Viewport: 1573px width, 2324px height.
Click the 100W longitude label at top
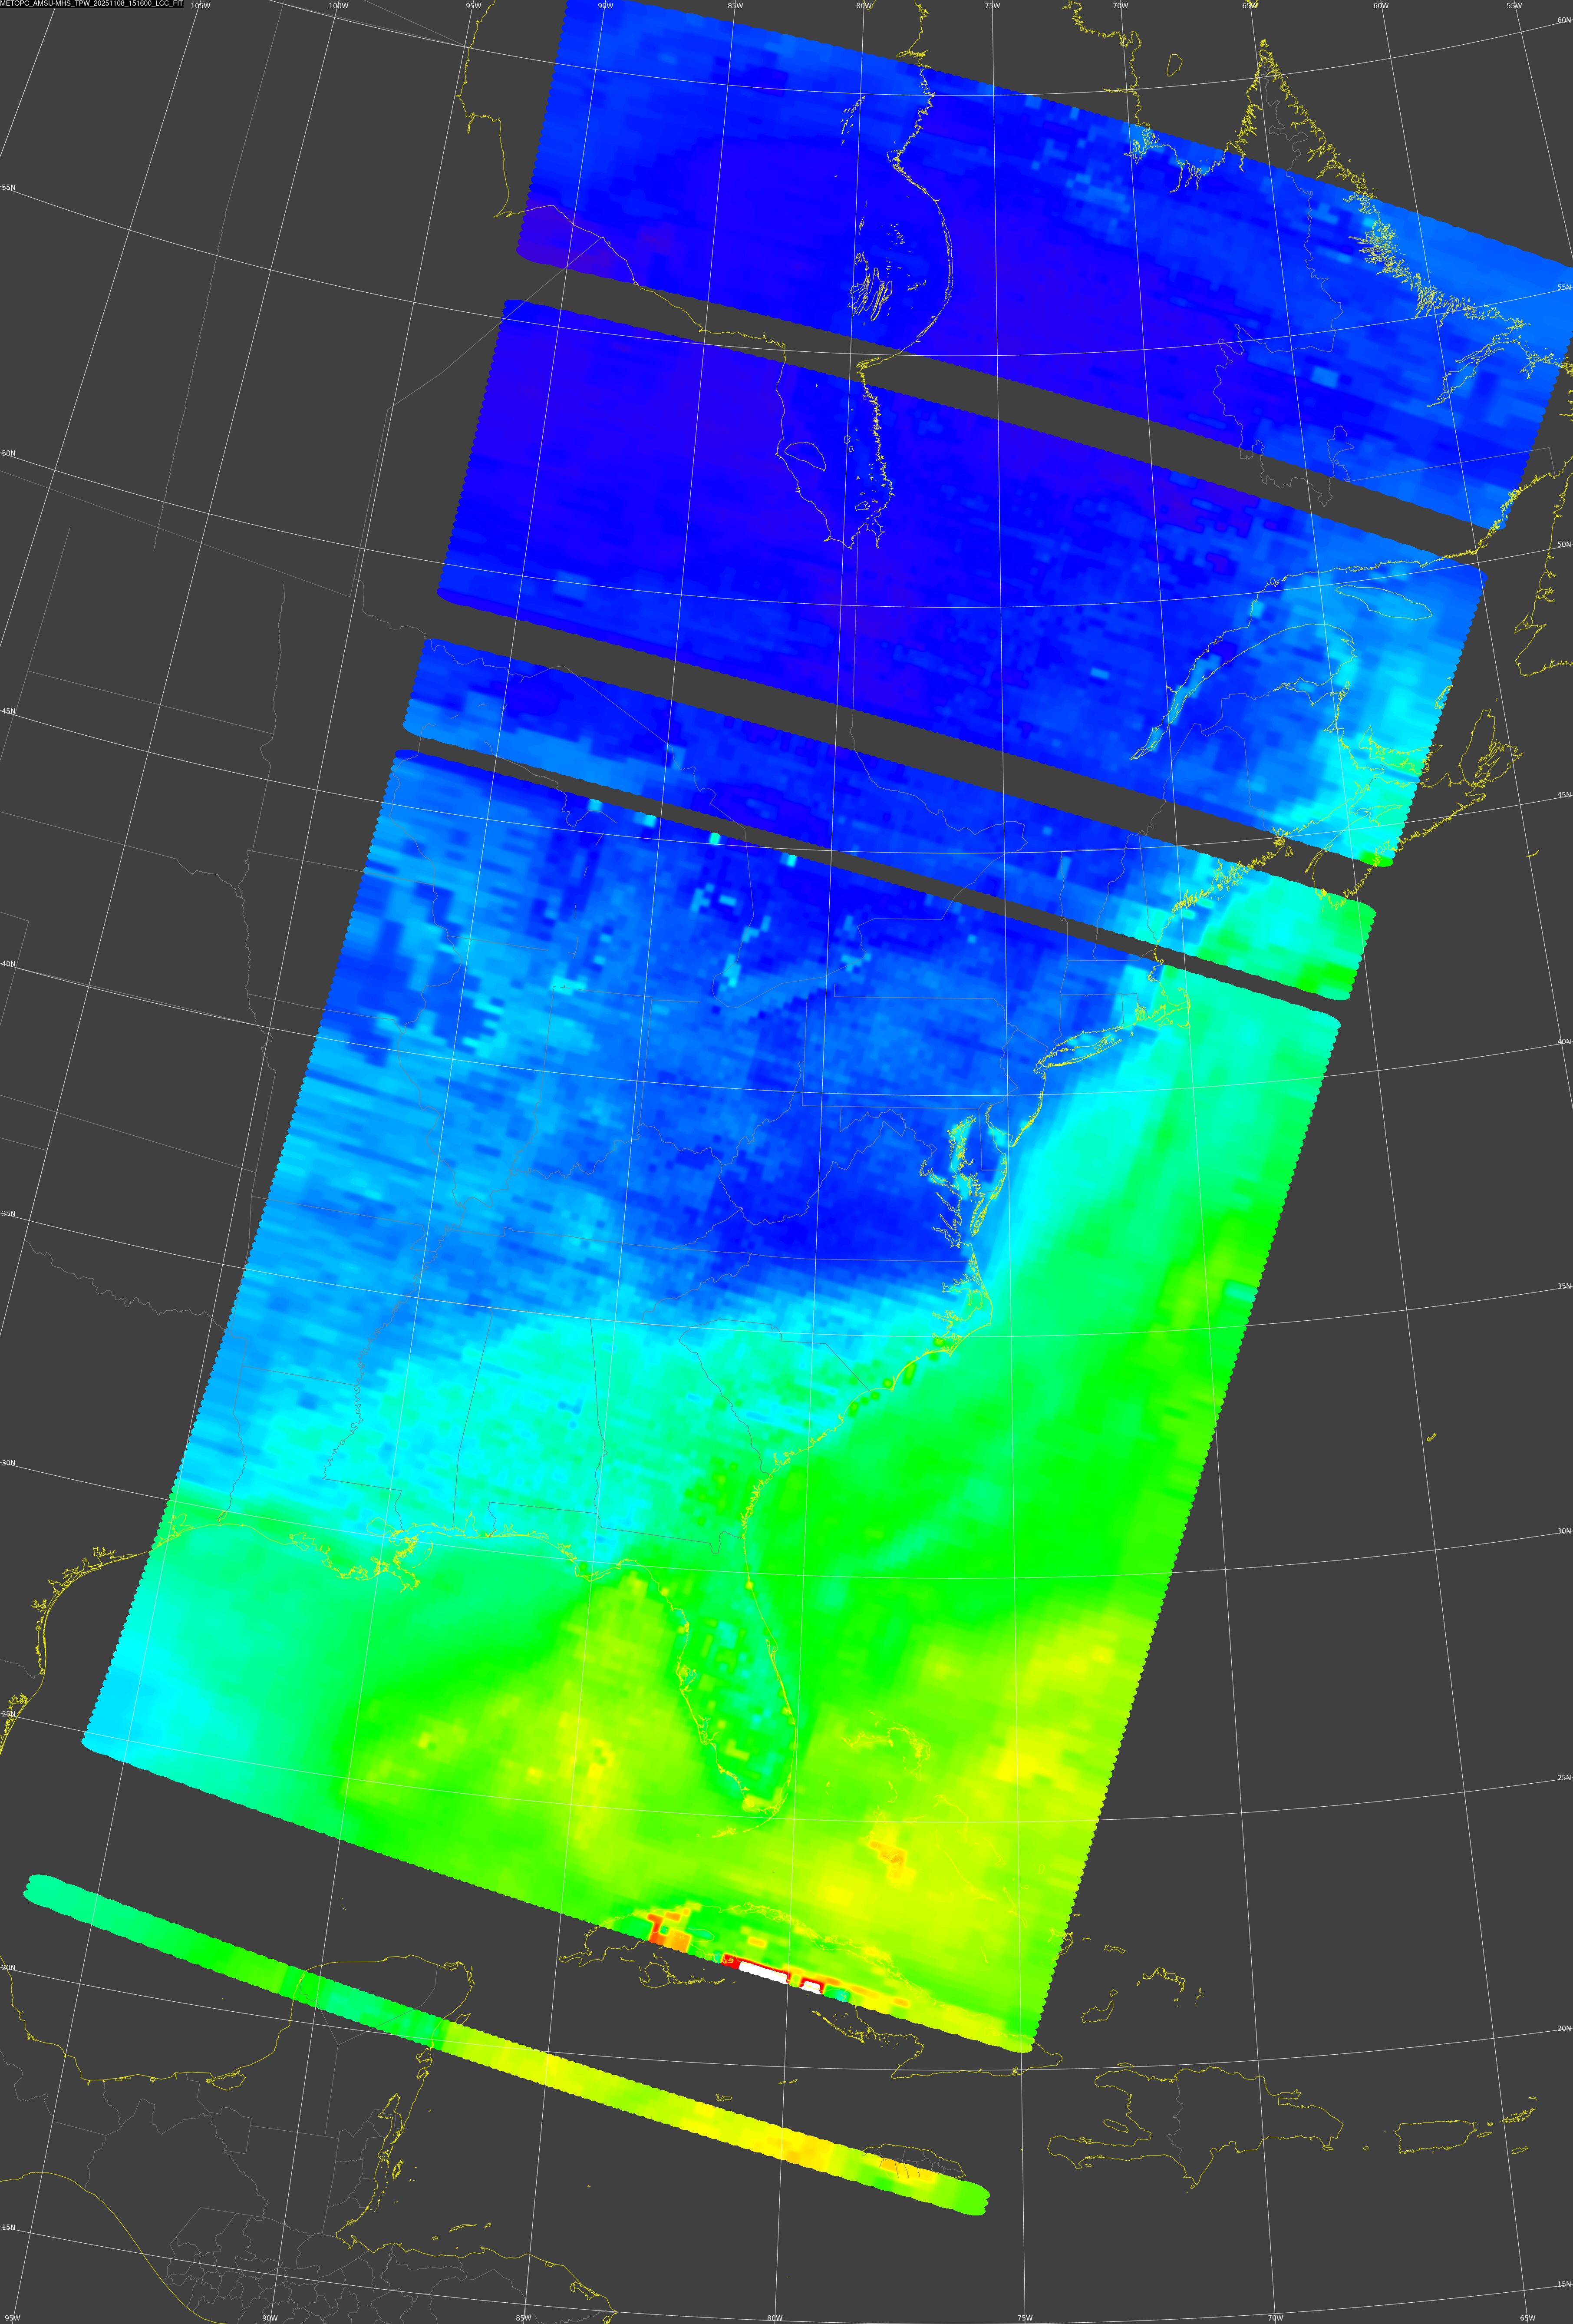(338, 6)
